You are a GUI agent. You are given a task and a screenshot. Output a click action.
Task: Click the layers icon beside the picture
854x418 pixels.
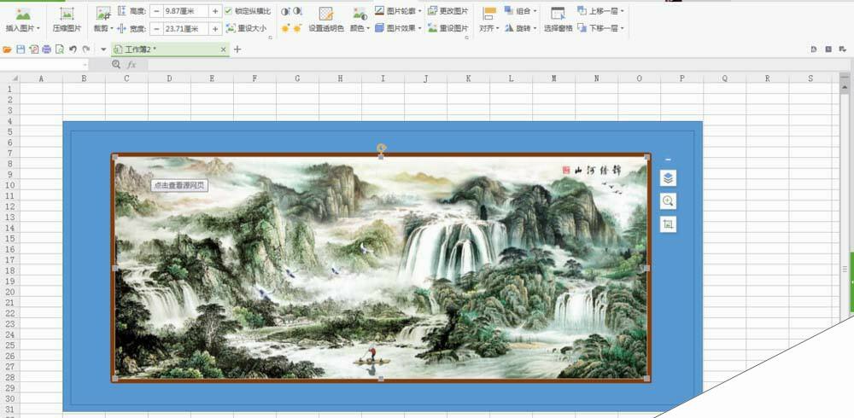(x=669, y=178)
